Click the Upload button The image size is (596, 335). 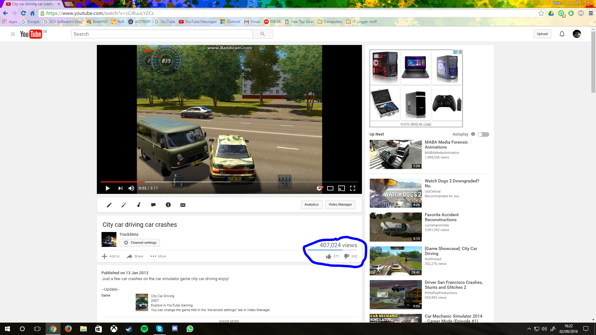coord(542,34)
